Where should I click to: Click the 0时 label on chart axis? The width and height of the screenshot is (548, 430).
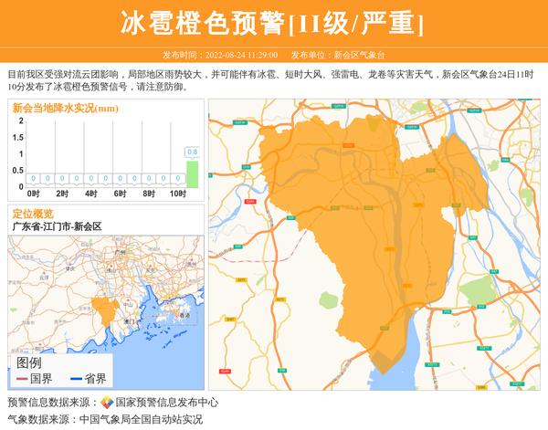(x=34, y=194)
